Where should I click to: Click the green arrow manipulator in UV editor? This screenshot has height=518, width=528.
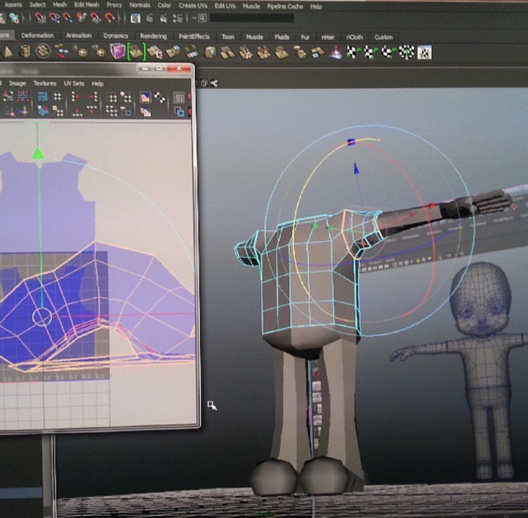coord(38,153)
